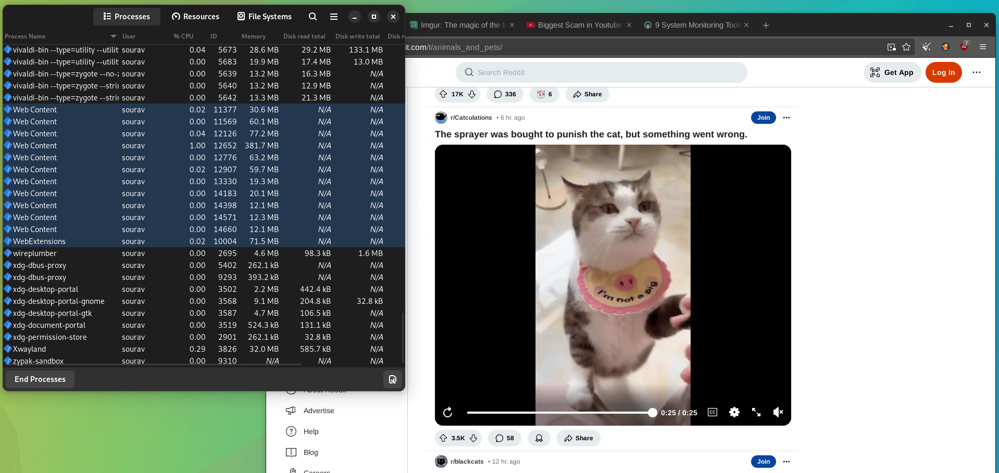Switch to the File Systems tab
The height and width of the screenshot is (473, 999).
265,17
